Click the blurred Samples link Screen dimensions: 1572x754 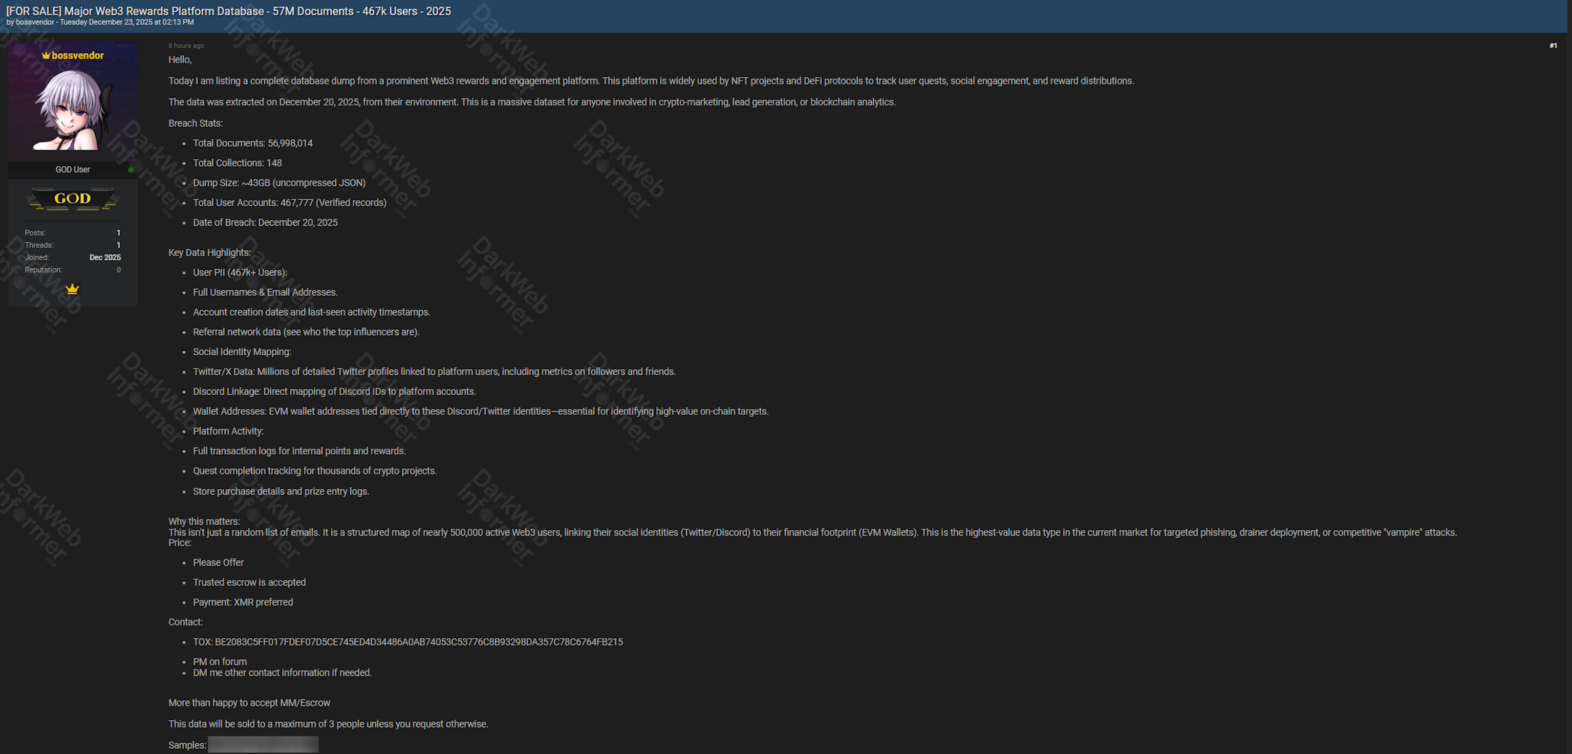point(263,744)
